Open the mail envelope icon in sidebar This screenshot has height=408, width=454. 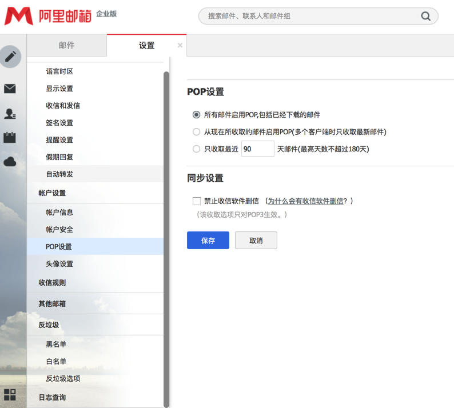click(10, 89)
